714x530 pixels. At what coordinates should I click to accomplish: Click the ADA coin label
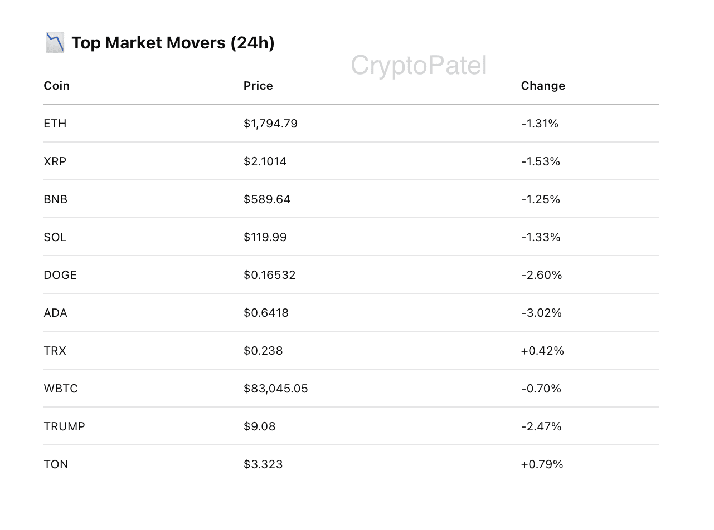[x=56, y=313]
